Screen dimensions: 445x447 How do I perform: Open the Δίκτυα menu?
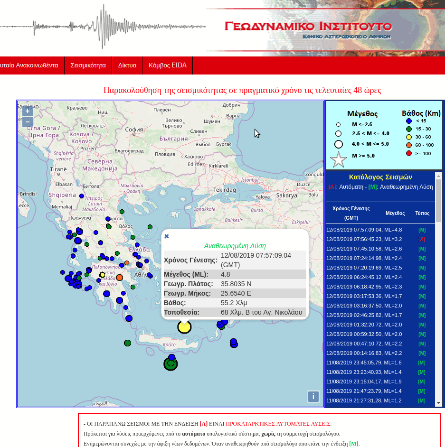pyautogui.click(x=127, y=65)
